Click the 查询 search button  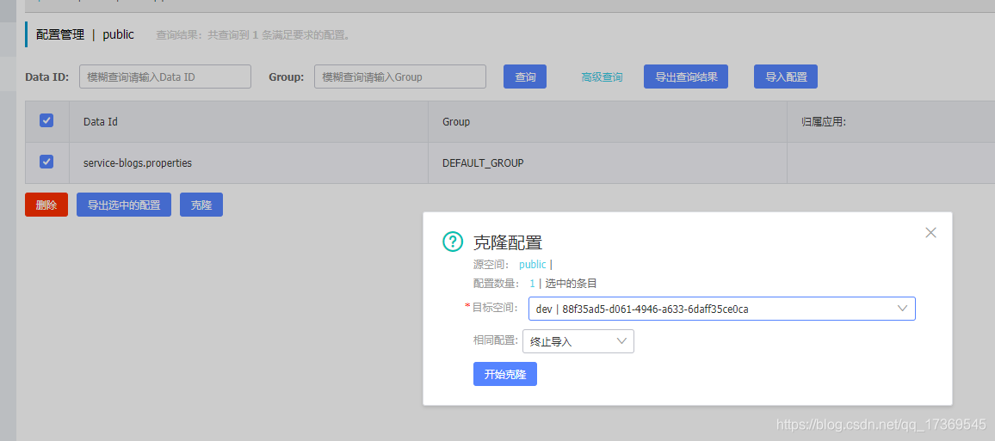tap(525, 77)
